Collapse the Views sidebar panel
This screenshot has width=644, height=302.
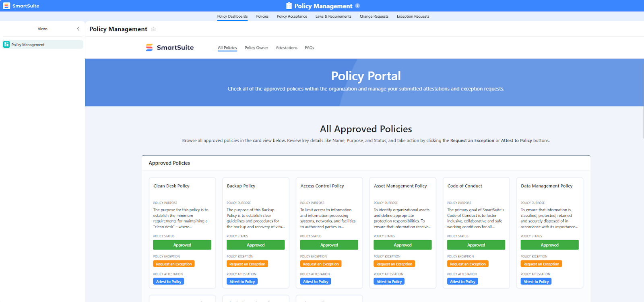coord(78,29)
